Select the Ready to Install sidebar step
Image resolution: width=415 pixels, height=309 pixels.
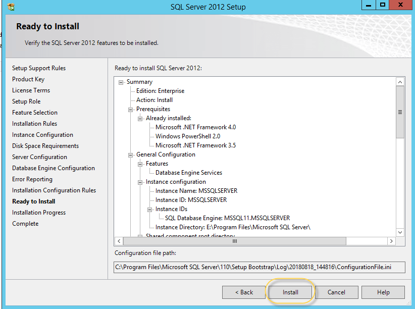[x=34, y=201]
